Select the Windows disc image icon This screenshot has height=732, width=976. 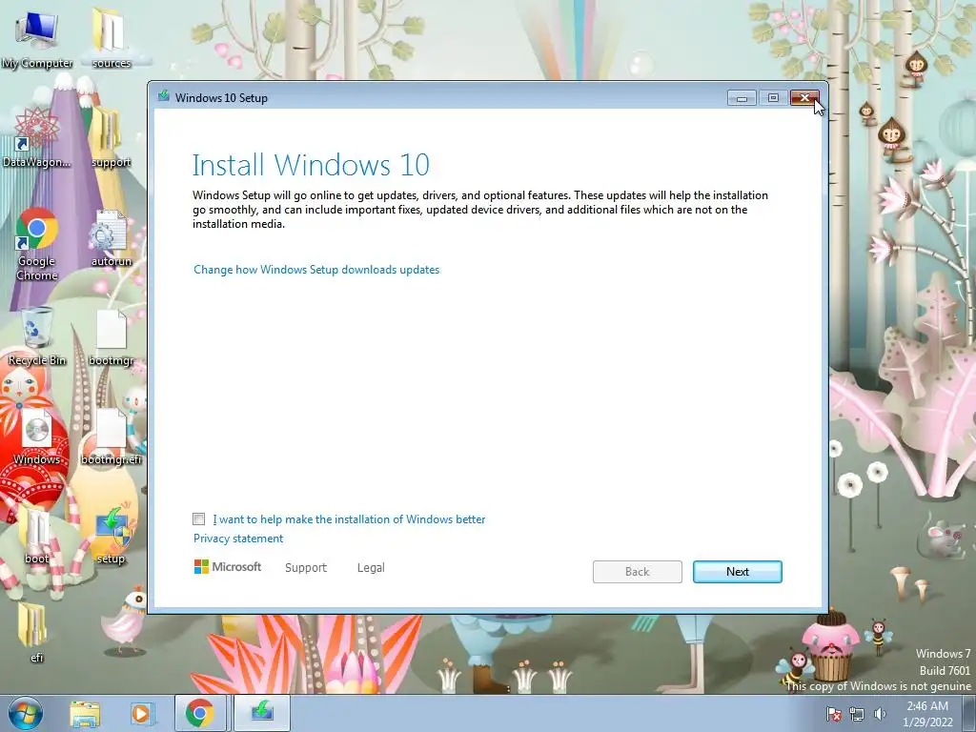(36, 436)
